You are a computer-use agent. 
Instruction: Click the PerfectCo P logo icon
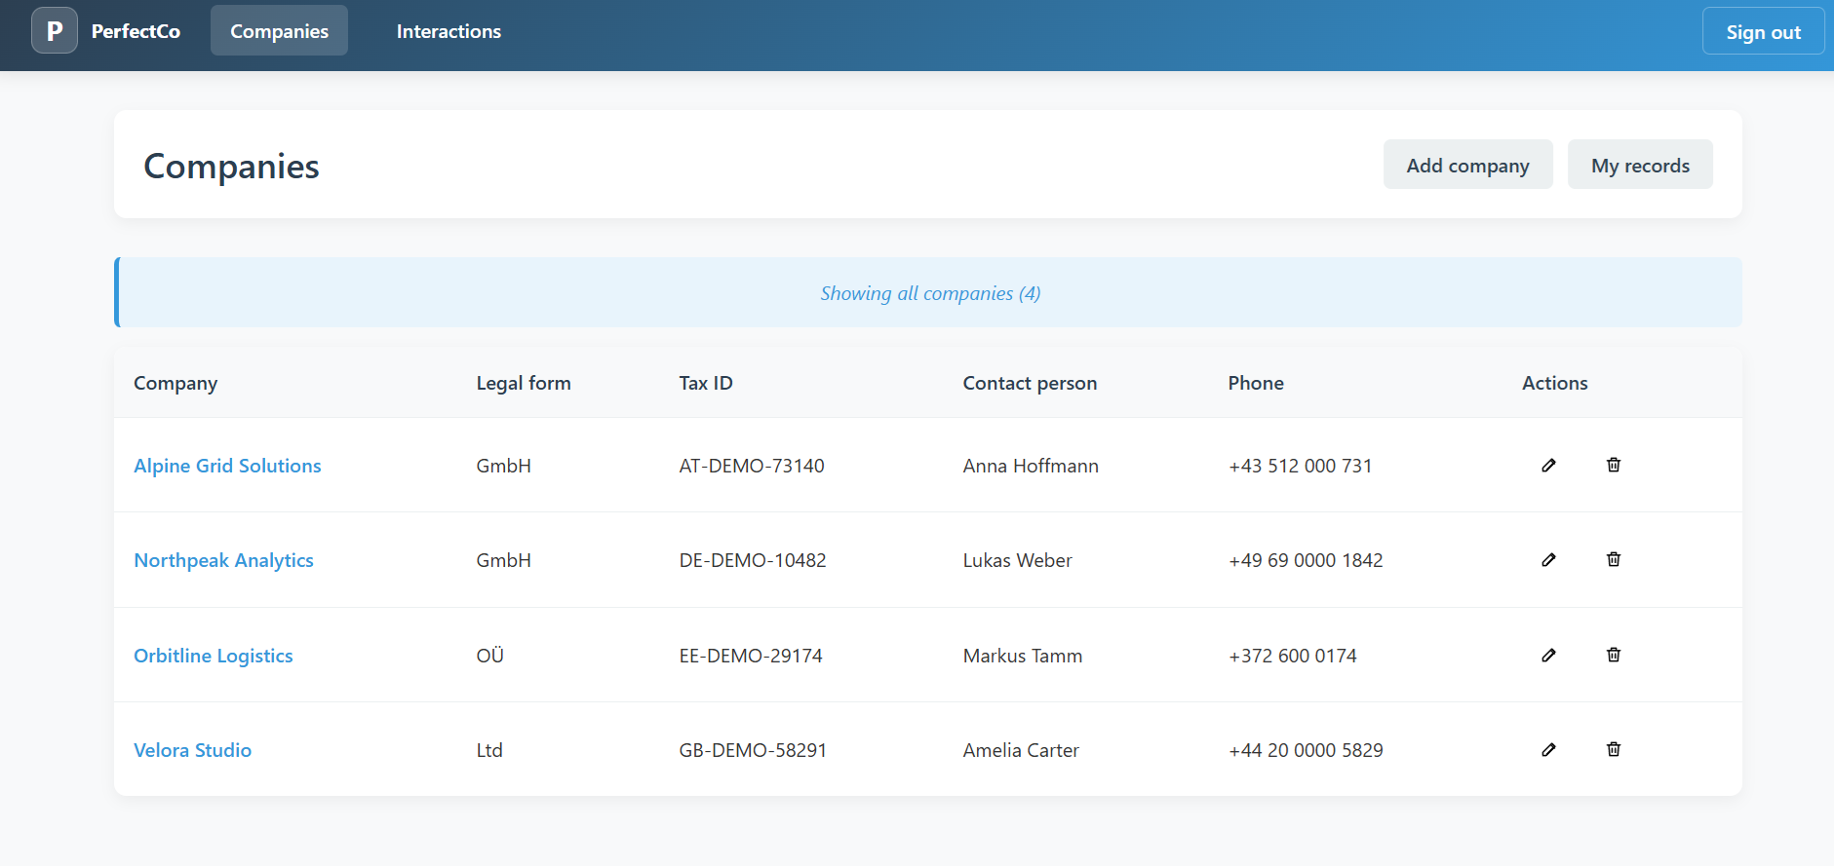(x=55, y=30)
